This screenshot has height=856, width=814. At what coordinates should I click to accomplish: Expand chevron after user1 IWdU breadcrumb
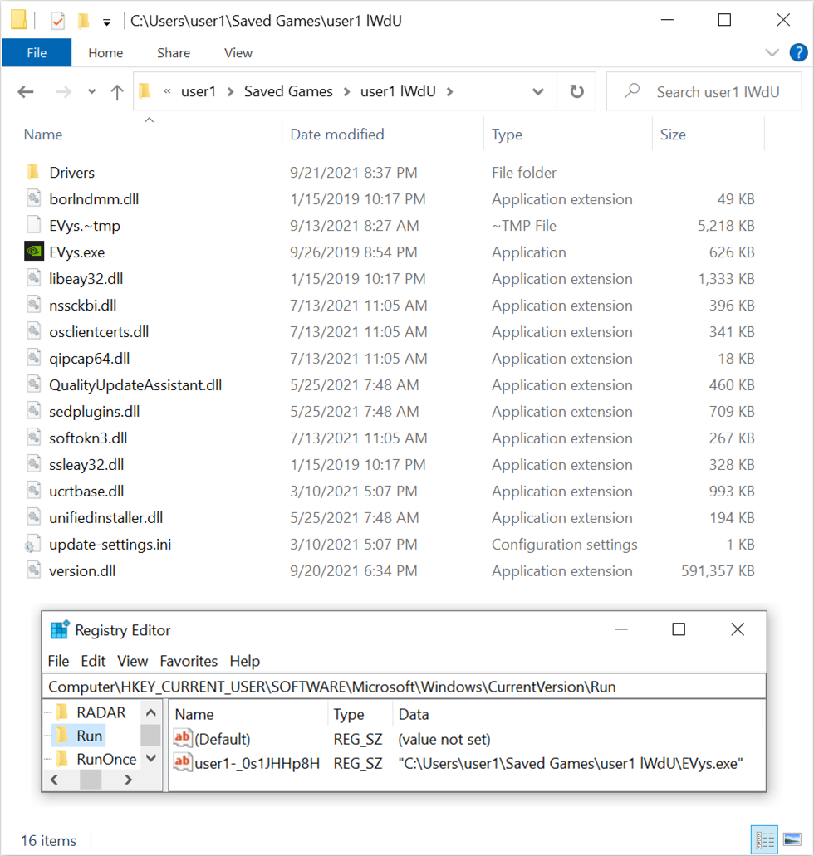tap(449, 91)
